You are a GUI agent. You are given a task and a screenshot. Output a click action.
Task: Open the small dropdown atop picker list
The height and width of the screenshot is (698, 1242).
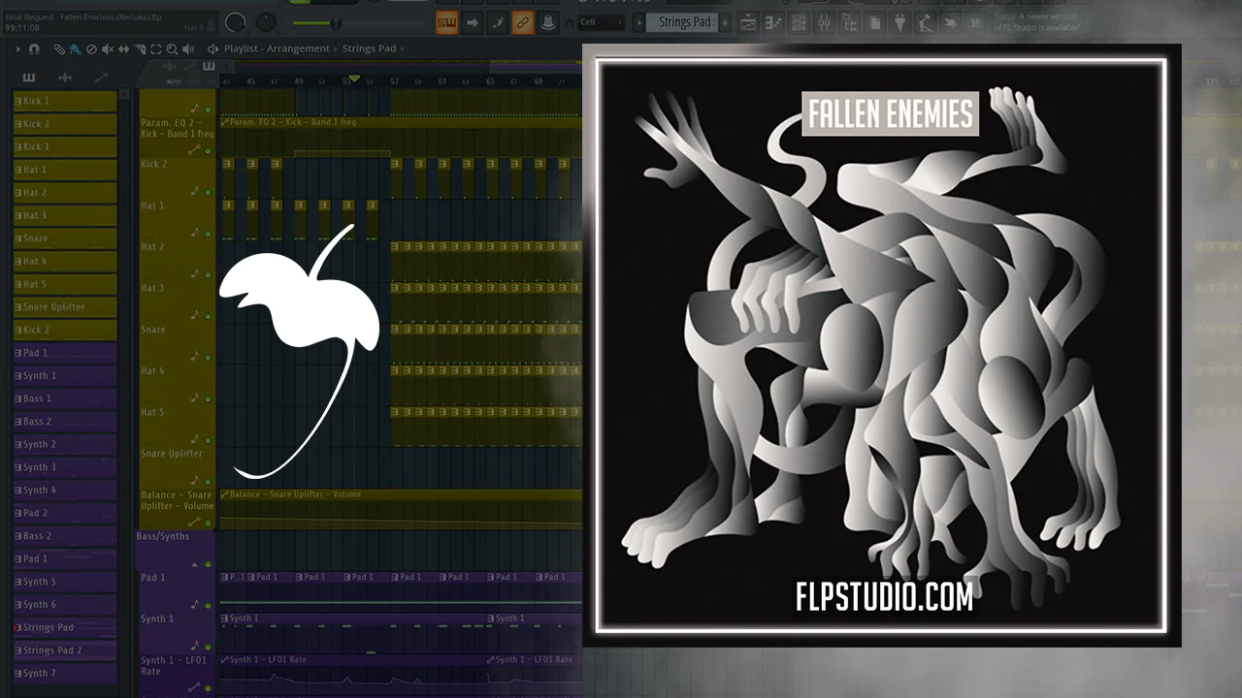tap(124, 94)
